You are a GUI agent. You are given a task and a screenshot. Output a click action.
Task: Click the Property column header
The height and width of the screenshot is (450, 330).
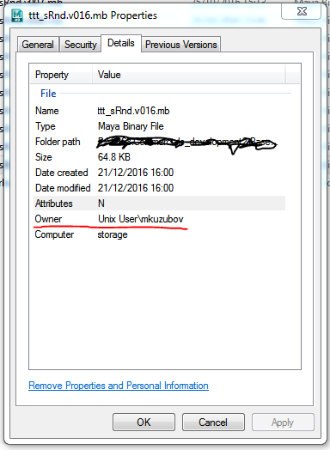tap(61, 75)
